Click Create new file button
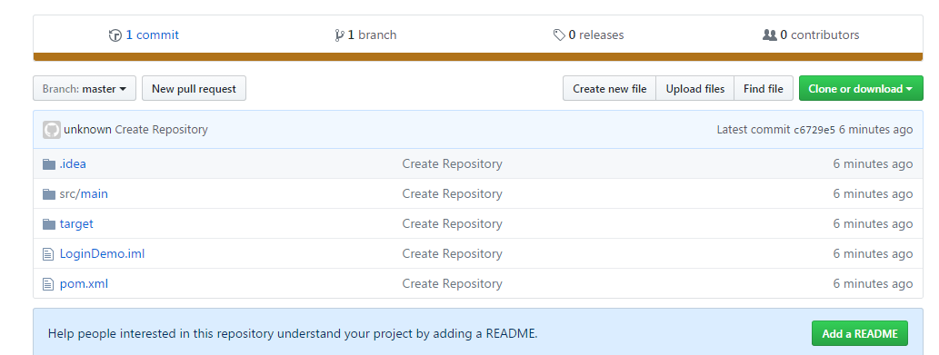 pos(610,88)
